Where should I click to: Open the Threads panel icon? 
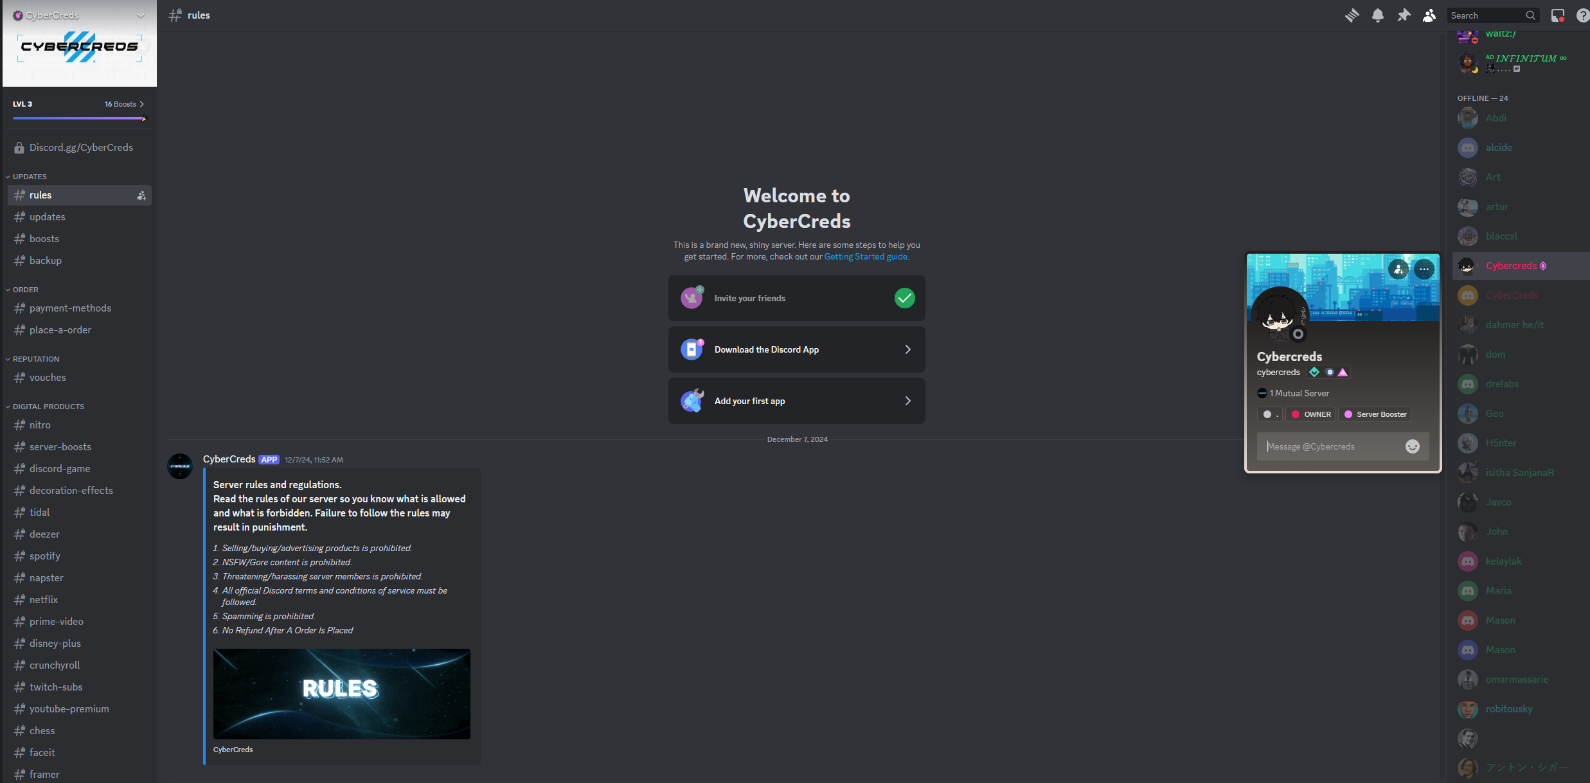coord(1352,15)
